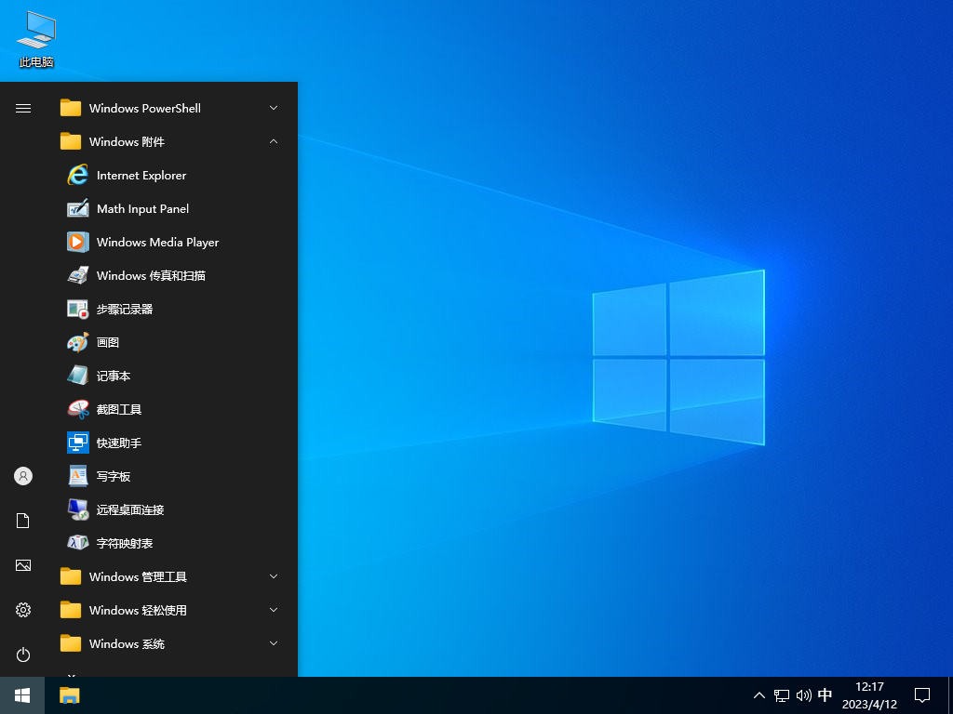This screenshot has width=953, height=714.
Task: Open Internet Explorer from Start menu
Action: (x=141, y=175)
